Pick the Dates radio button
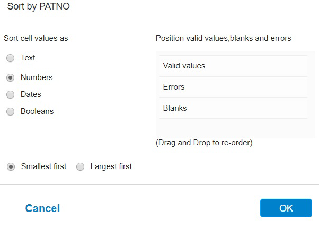 coord(10,95)
